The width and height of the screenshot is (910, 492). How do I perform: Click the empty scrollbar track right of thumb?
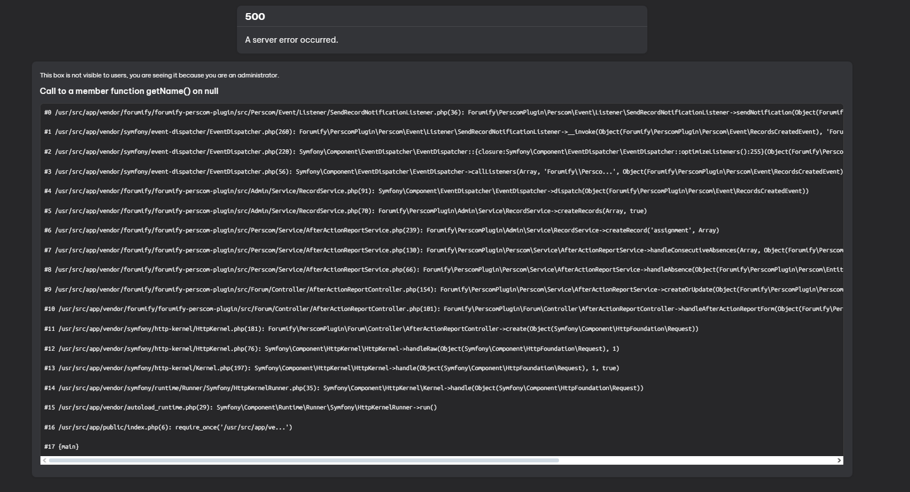click(x=695, y=460)
